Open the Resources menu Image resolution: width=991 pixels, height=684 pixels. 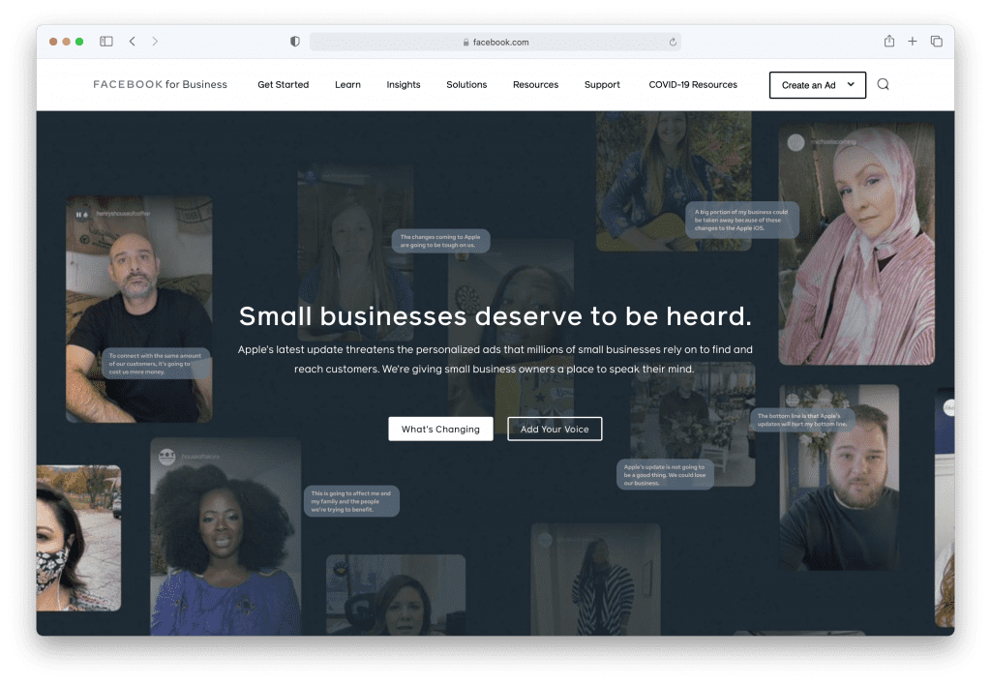tap(535, 84)
